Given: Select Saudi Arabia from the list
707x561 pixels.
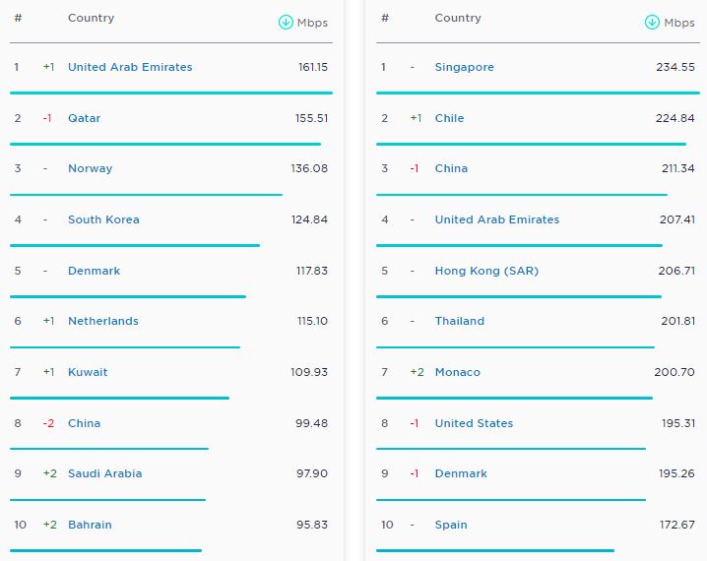Looking at the screenshot, I should [x=104, y=473].
